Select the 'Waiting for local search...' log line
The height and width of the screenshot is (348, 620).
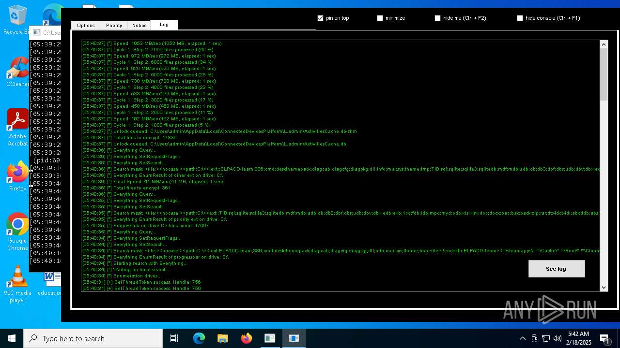127,270
